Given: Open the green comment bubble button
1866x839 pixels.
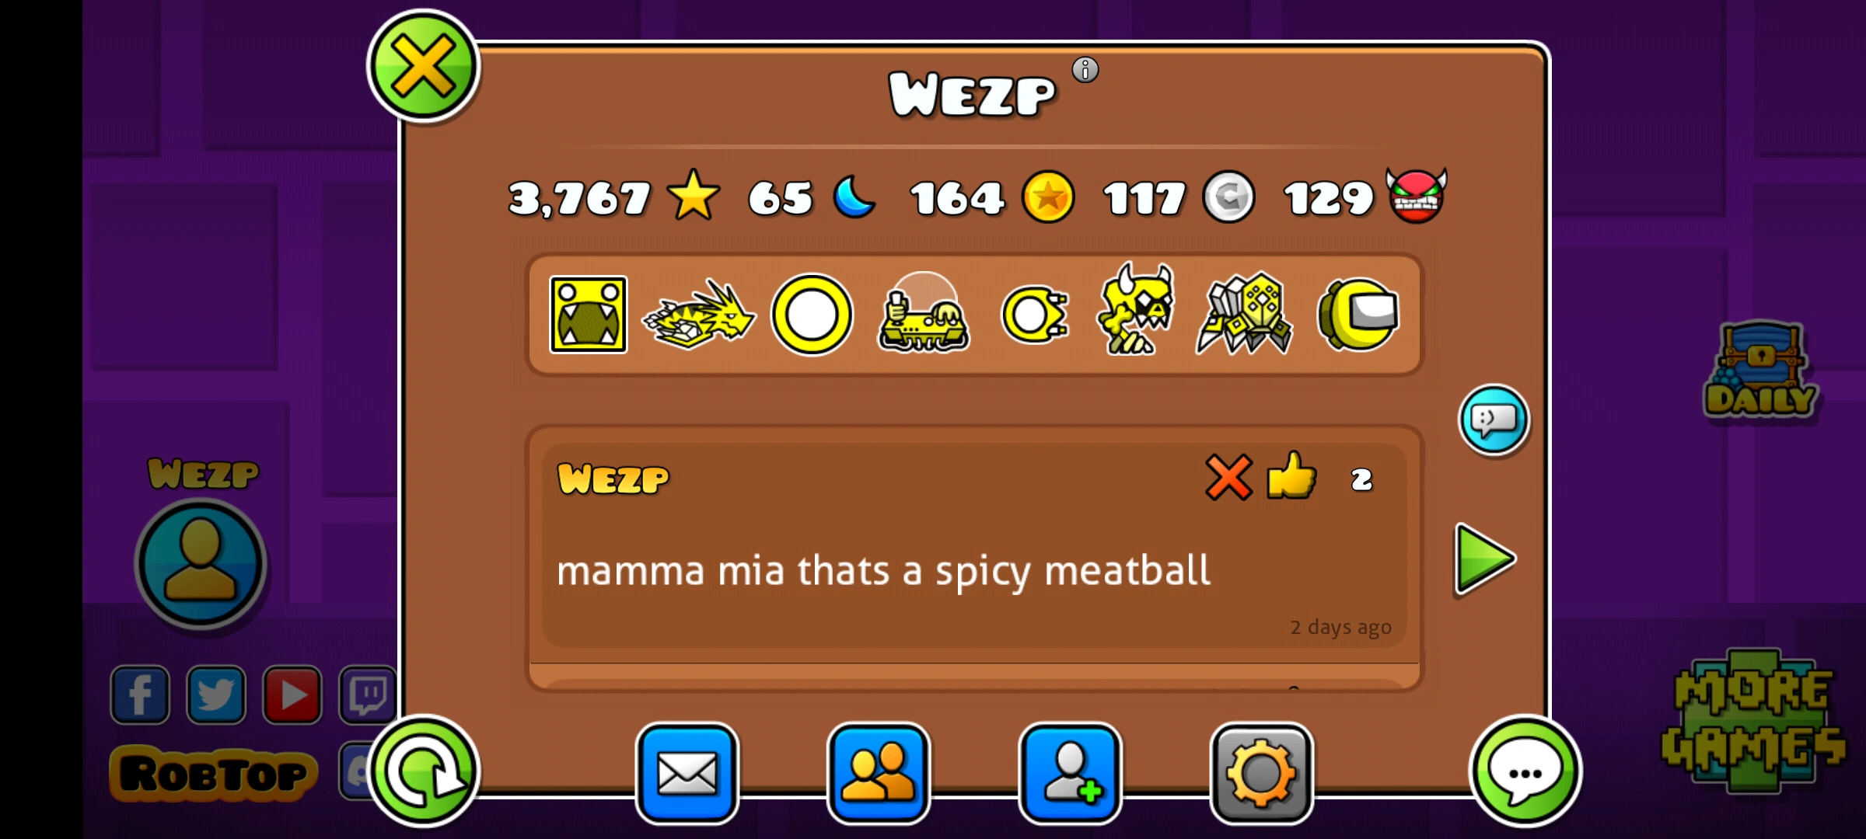Looking at the screenshot, I should [1525, 771].
